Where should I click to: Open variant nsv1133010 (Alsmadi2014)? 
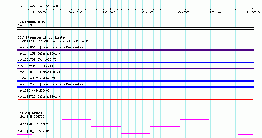[x=39, y=72]
